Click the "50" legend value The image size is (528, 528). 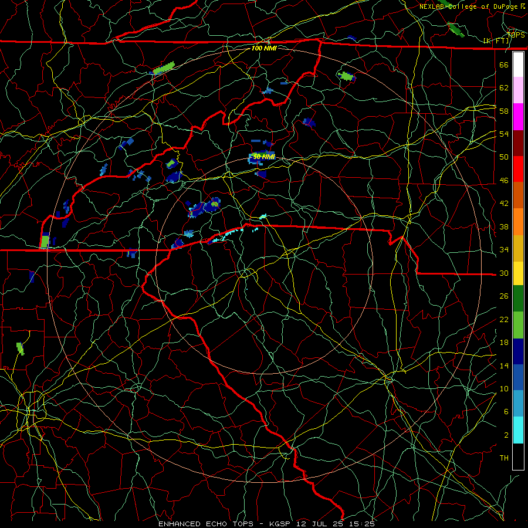click(504, 157)
